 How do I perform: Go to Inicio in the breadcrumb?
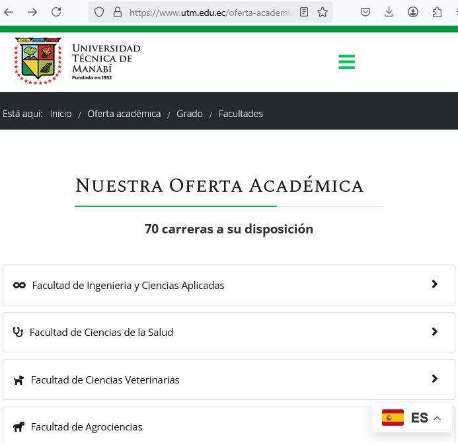point(61,114)
